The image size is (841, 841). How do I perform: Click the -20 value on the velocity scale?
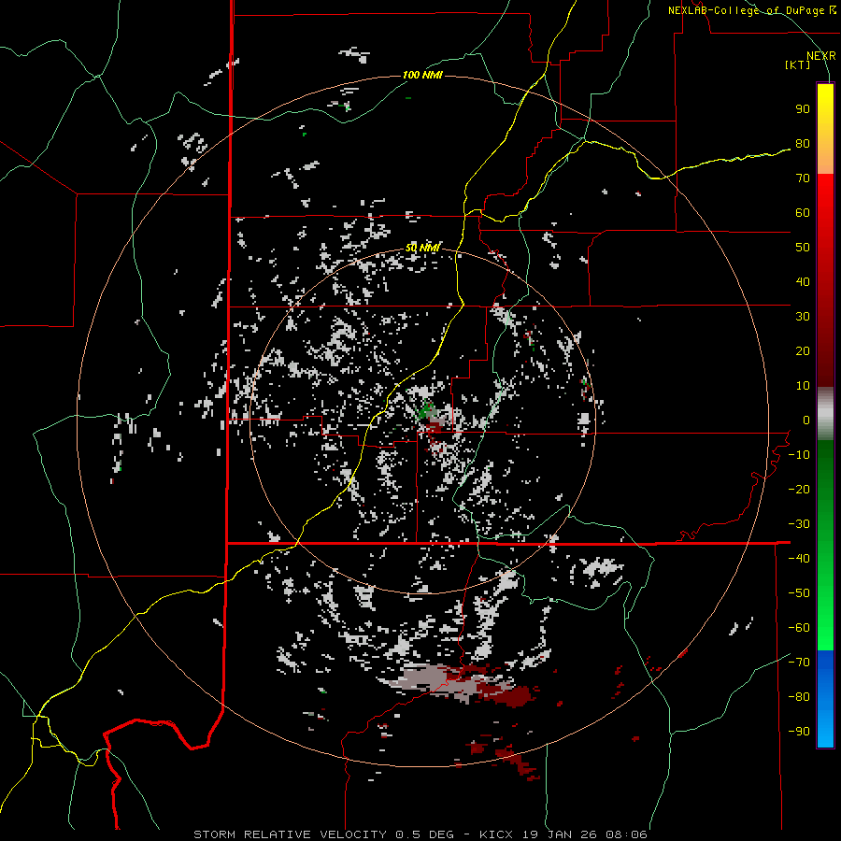(x=799, y=490)
